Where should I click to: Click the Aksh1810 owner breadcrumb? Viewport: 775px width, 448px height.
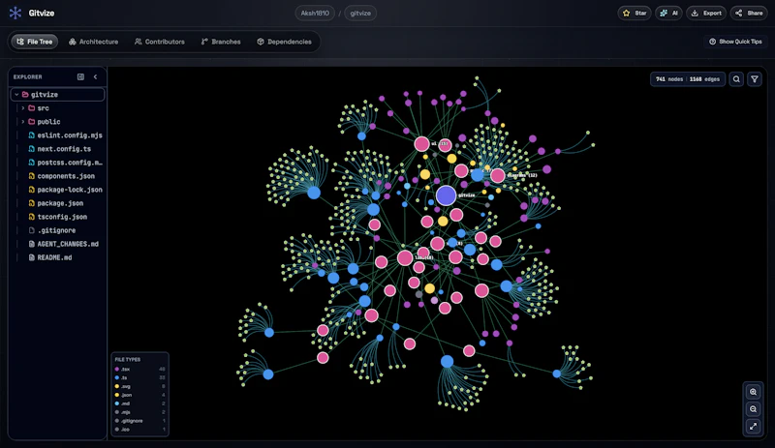[315, 13]
